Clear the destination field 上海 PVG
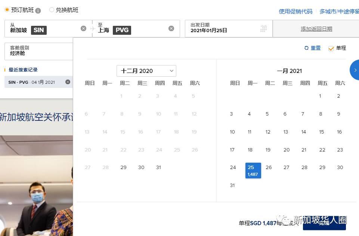 tap(171, 28)
